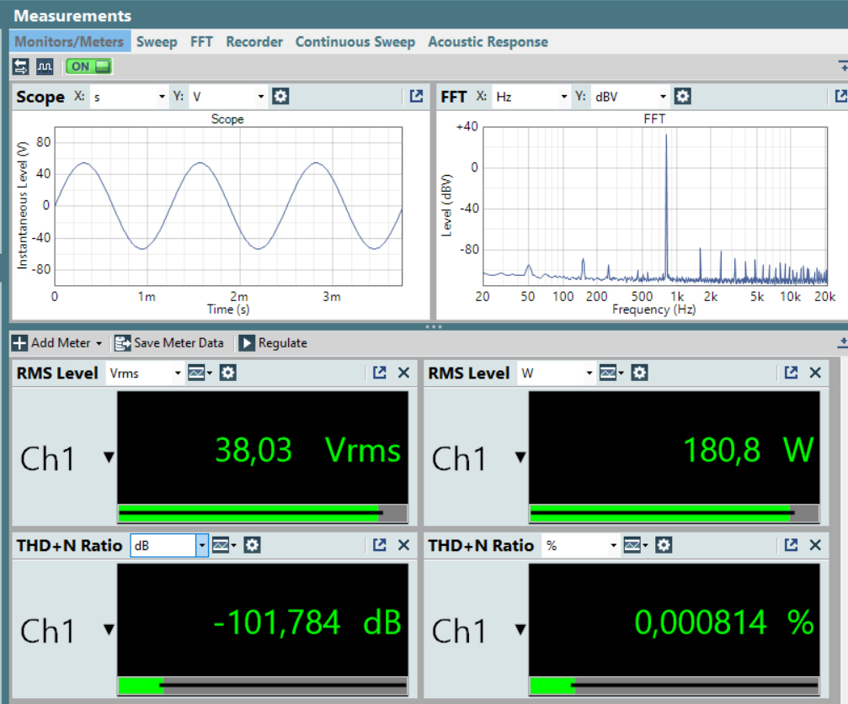Screen dimensions: 848x704
Task: Select Acoustic Response tab
Action: point(488,41)
